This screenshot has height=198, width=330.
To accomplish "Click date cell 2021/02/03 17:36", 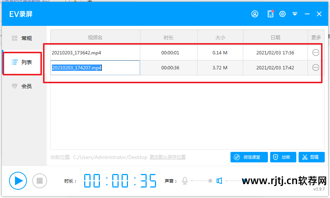I will coord(275,53).
